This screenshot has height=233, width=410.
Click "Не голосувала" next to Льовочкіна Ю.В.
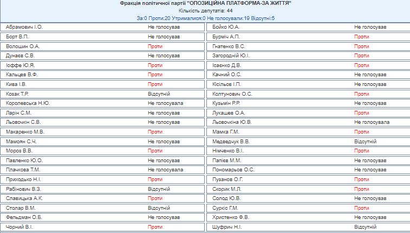[372, 122]
